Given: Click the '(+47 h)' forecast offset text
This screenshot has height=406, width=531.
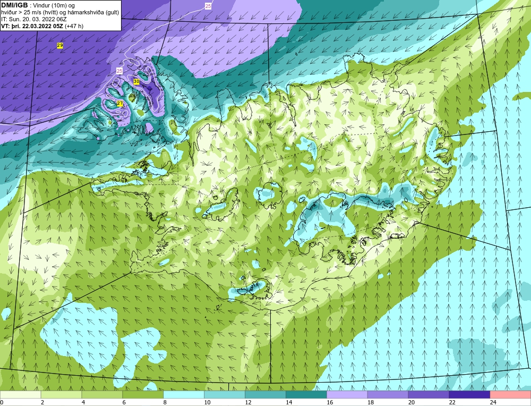Looking at the screenshot, I should click(74, 26).
